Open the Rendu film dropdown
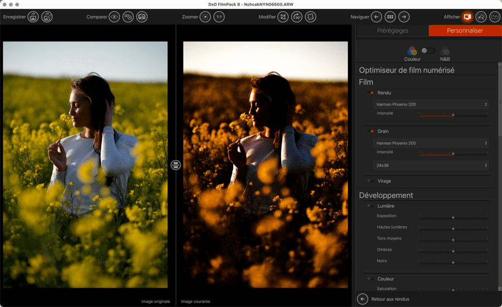The width and height of the screenshot is (502, 307). point(431,104)
